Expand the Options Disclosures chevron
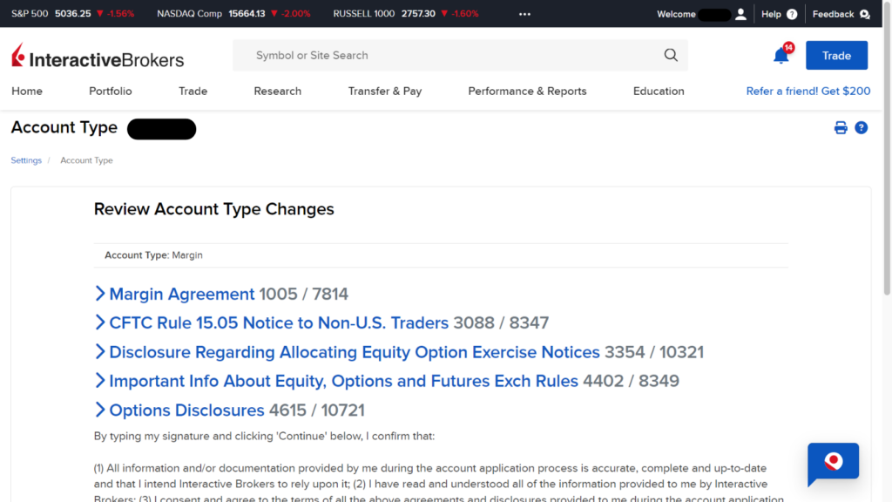 click(x=100, y=410)
